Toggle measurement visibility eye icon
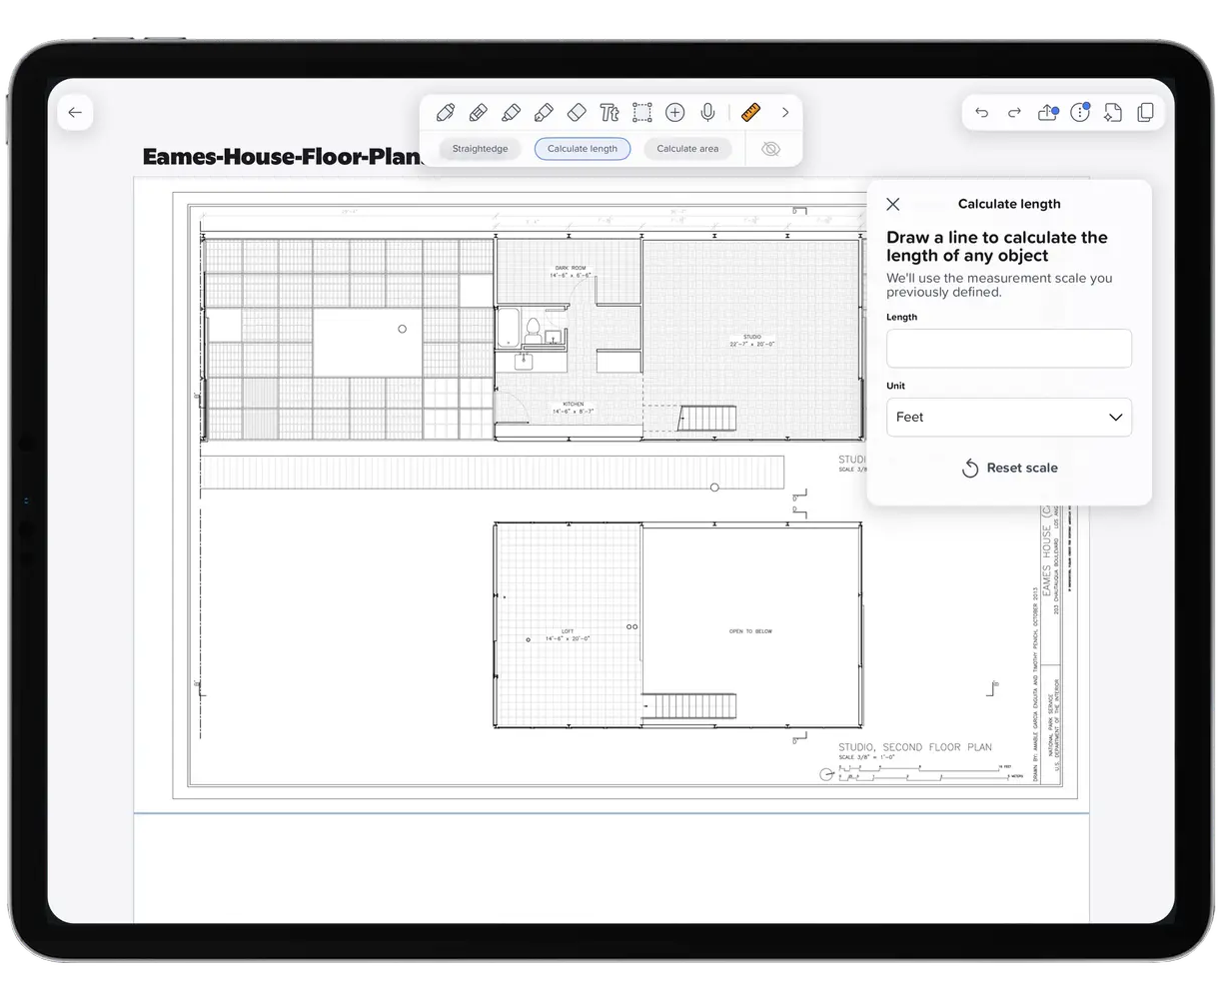The width and height of the screenshot is (1219, 999). coord(770,149)
